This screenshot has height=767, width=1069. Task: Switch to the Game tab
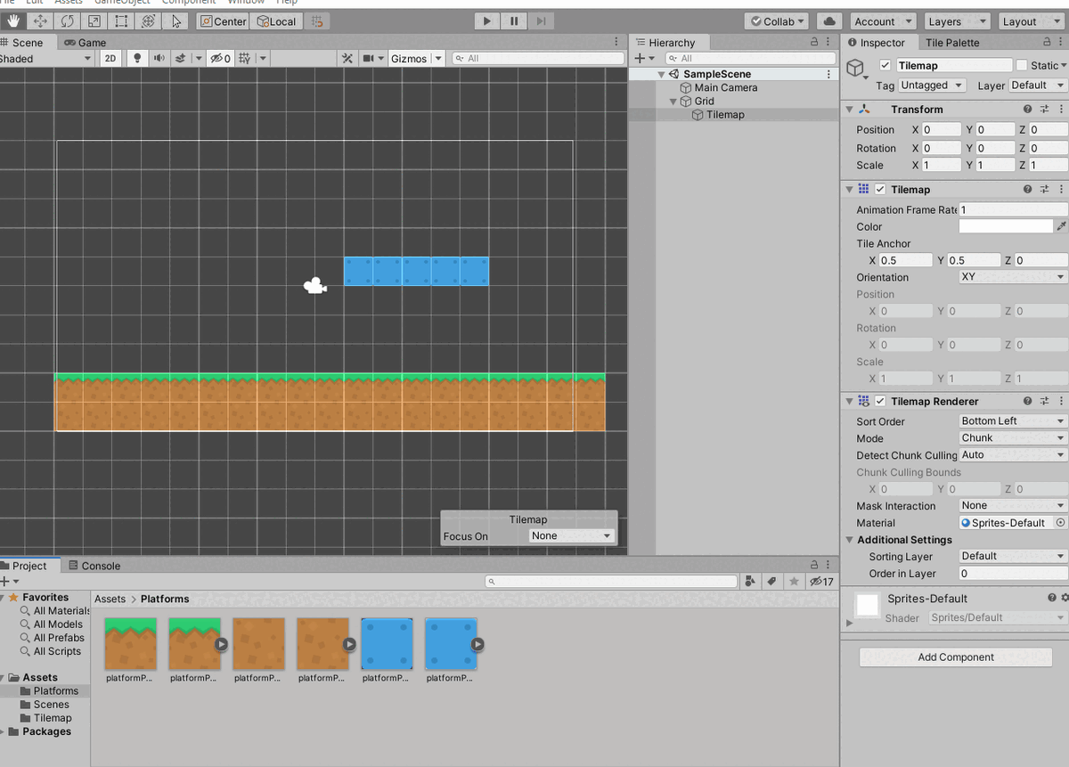click(85, 43)
